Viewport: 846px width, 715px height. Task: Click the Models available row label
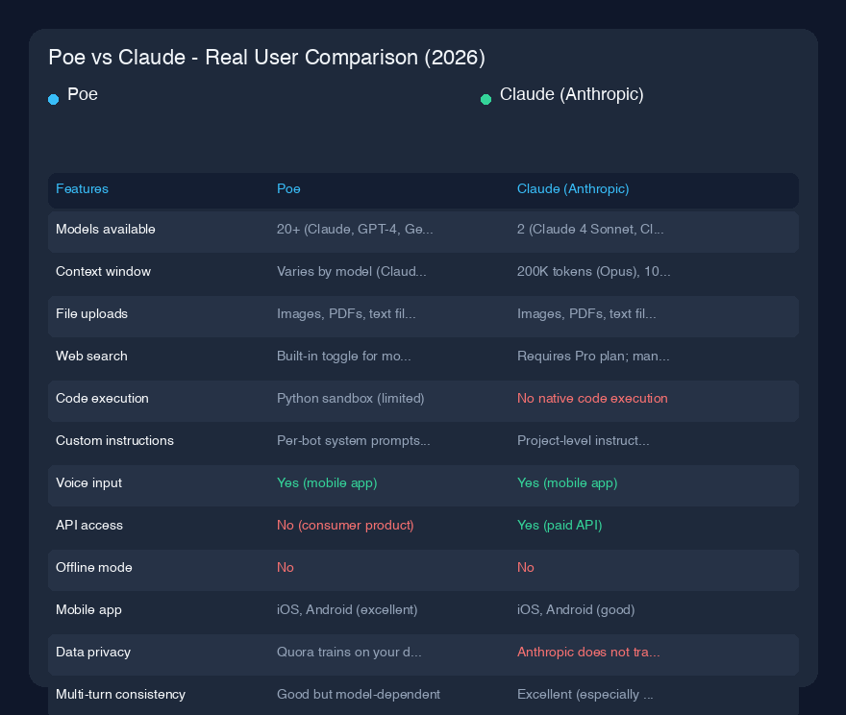point(106,229)
